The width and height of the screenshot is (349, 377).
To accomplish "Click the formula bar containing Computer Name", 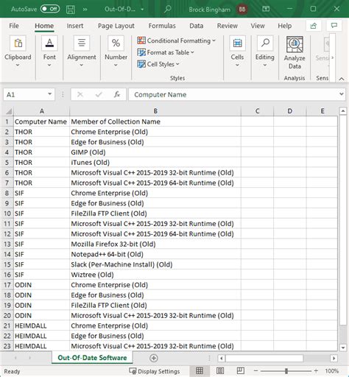I will (x=233, y=95).
